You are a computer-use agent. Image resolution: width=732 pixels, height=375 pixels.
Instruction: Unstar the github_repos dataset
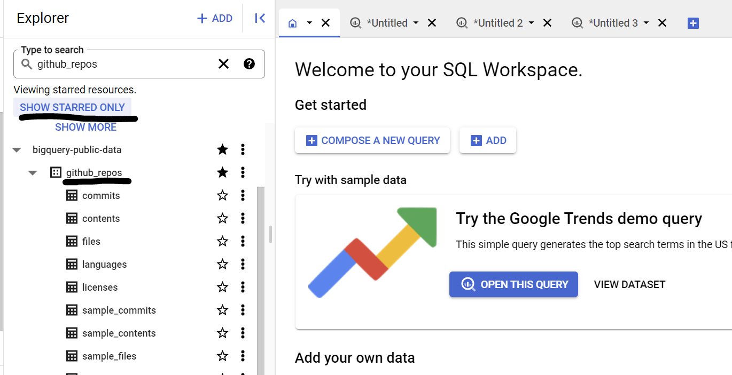click(x=222, y=172)
